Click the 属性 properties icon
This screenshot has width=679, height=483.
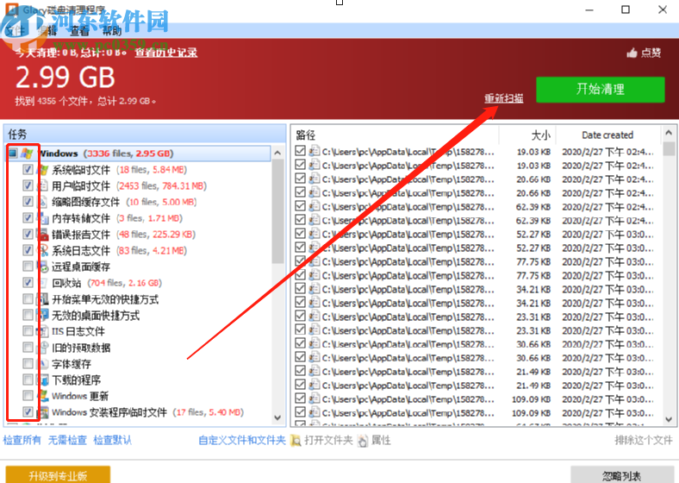pyautogui.click(x=363, y=441)
